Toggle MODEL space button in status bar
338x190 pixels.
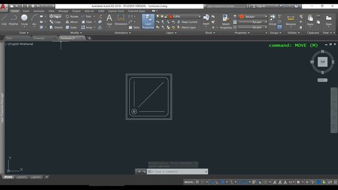coord(189,182)
